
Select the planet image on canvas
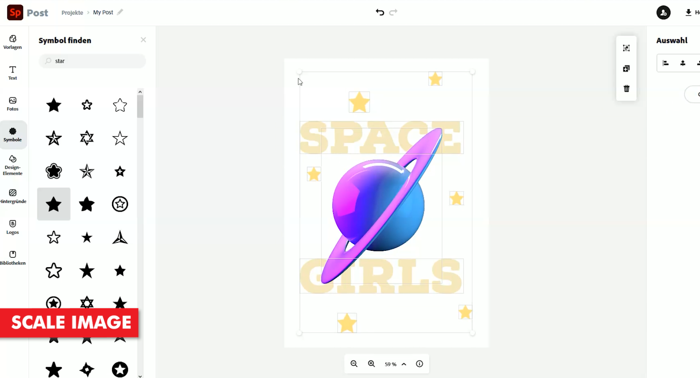381,206
